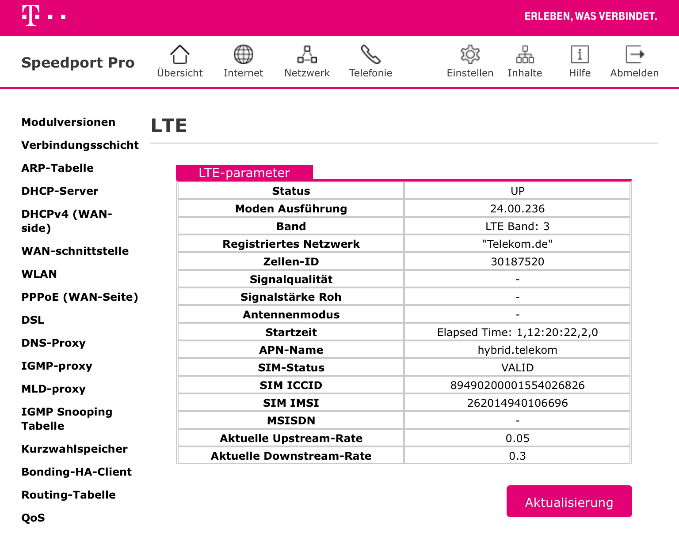The image size is (679, 533).
Task: Open Verbindungsschicht in sidebar
Action: [80, 145]
